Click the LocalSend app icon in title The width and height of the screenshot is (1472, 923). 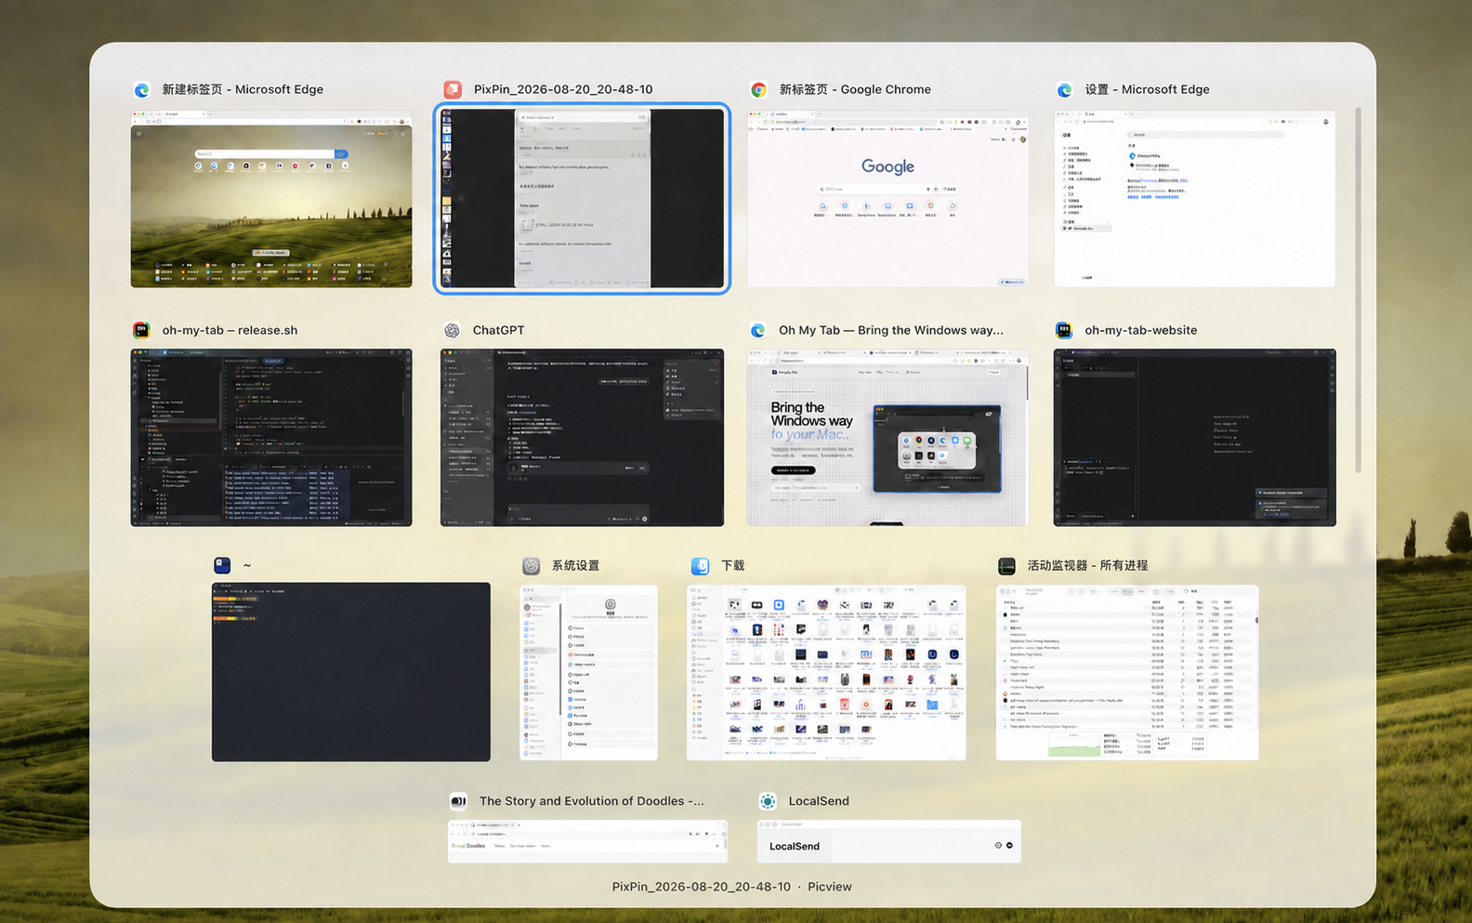click(768, 801)
